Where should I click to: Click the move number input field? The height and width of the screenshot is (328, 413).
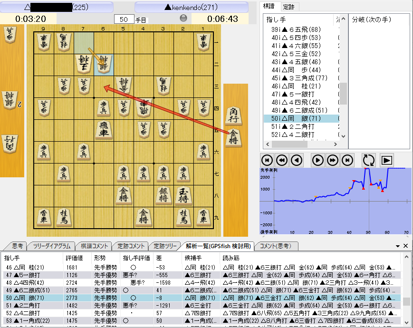(x=124, y=19)
